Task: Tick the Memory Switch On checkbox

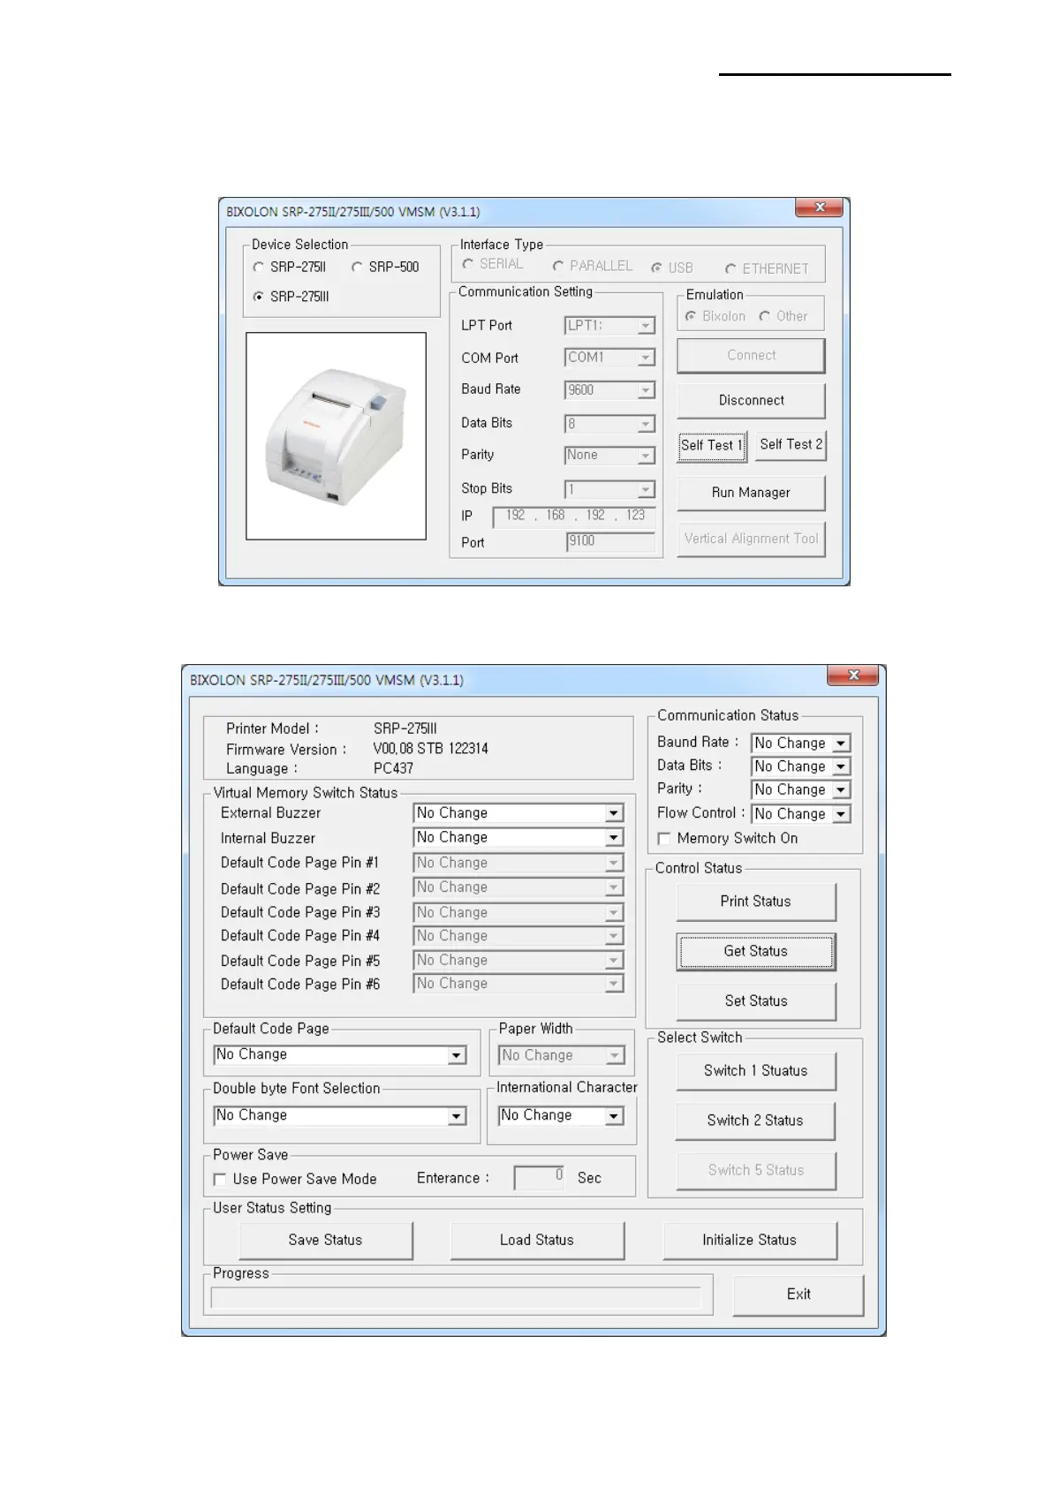Action: click(664, 838)
